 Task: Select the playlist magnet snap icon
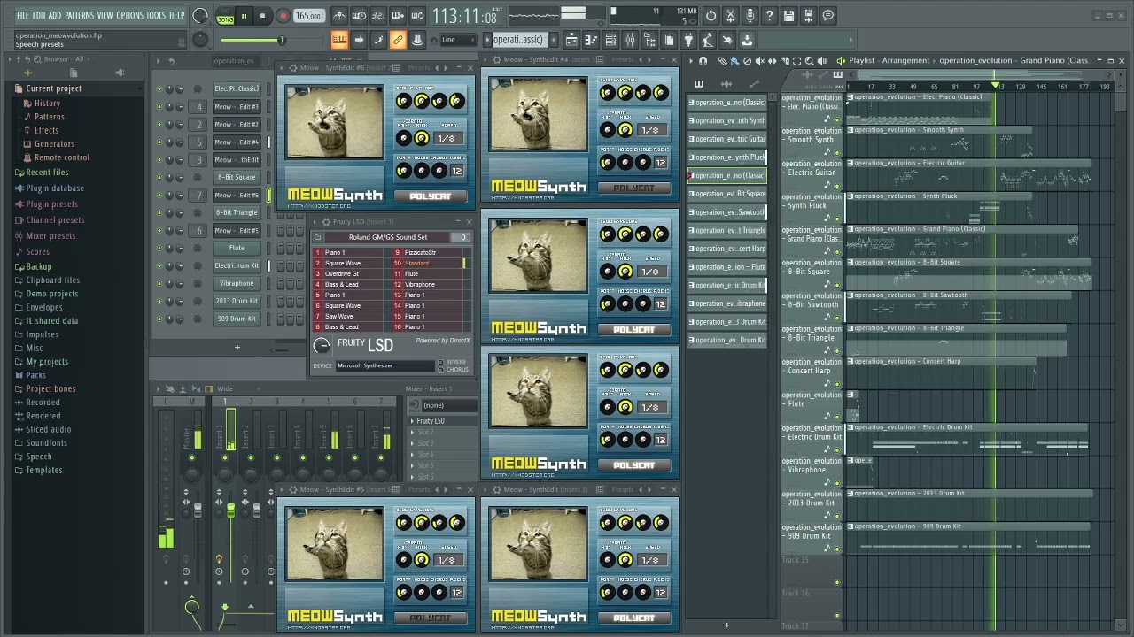pos(703,61)
